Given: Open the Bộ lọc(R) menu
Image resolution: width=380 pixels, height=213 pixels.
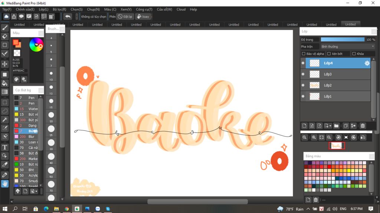Looking at the screenshot, I should coord(59,9).
